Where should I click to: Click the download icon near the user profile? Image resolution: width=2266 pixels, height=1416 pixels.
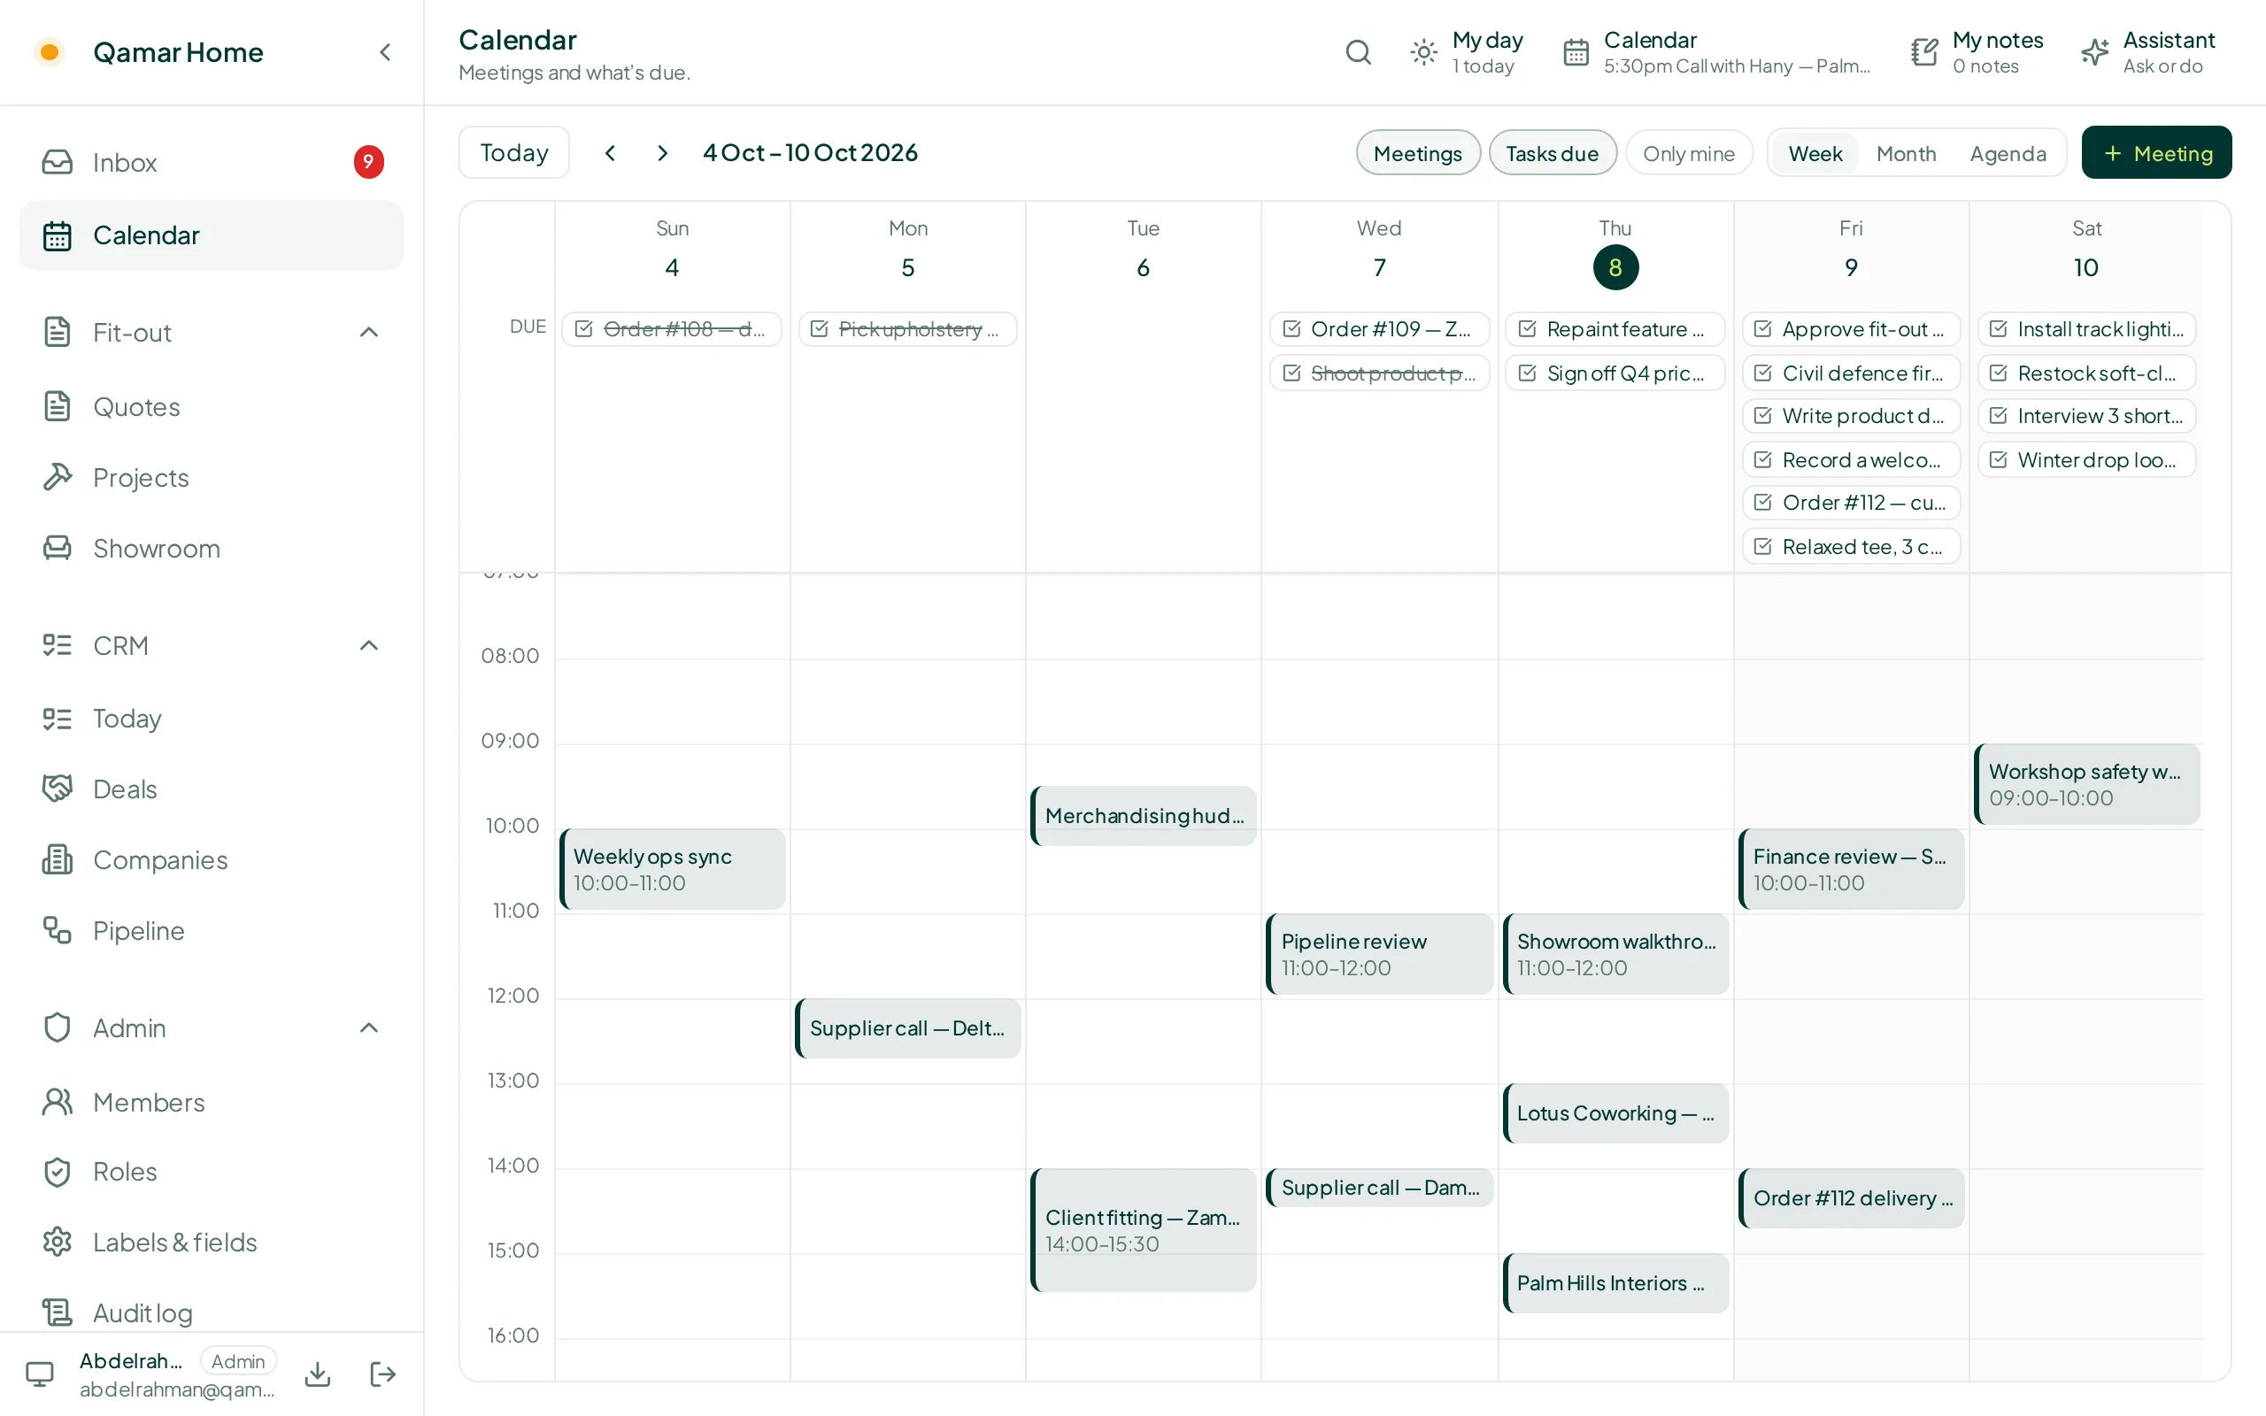(x=319, y=1374)
